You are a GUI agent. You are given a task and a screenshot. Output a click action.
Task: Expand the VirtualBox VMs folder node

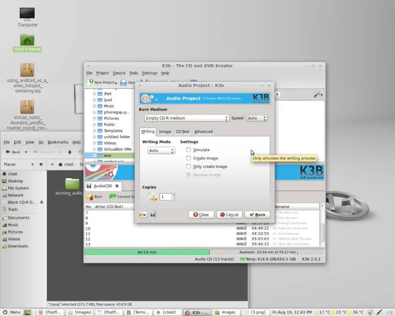click(x=94, y=149)
